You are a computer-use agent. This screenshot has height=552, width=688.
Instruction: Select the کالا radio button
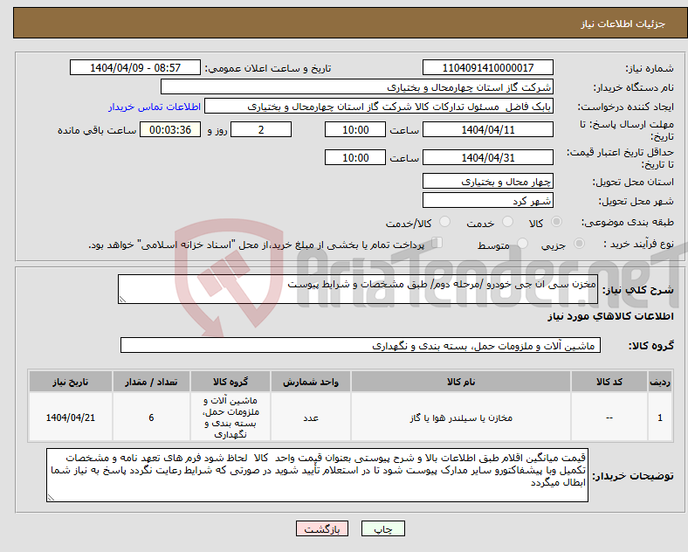tap(556, 222)
